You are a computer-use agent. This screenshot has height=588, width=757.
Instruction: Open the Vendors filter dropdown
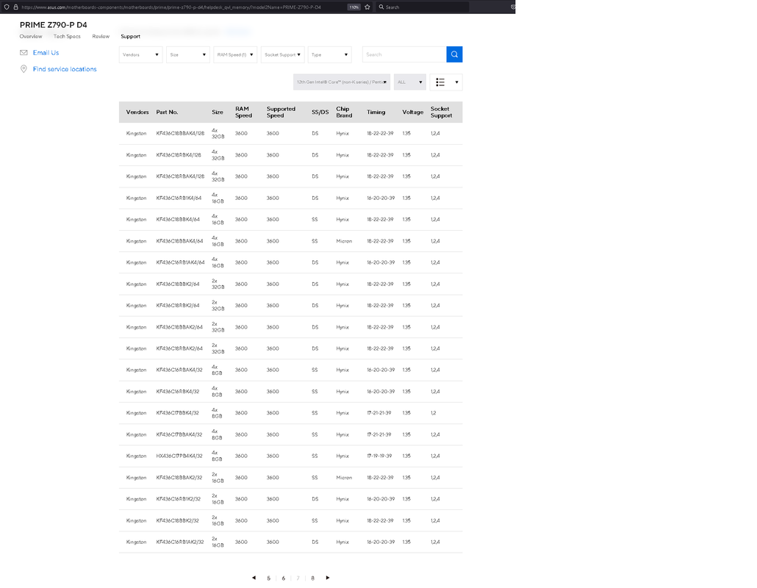coord(140,54)
